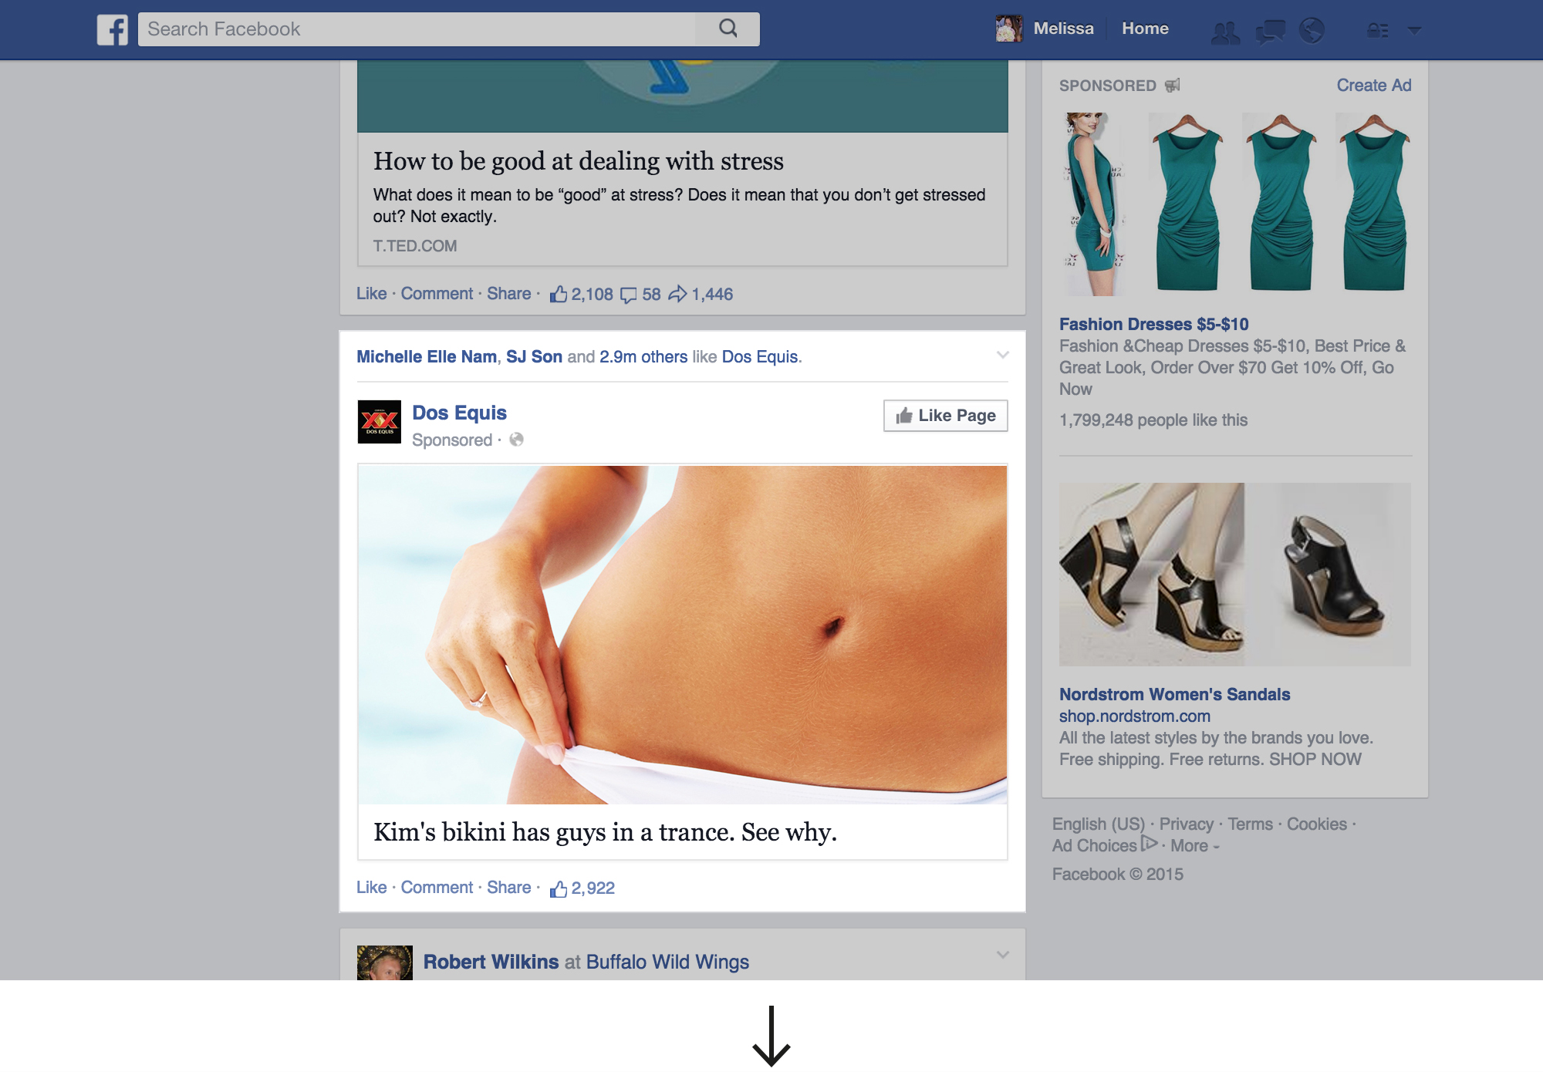
Task: Open messages icon in top bar
Action: (1270, 32)
